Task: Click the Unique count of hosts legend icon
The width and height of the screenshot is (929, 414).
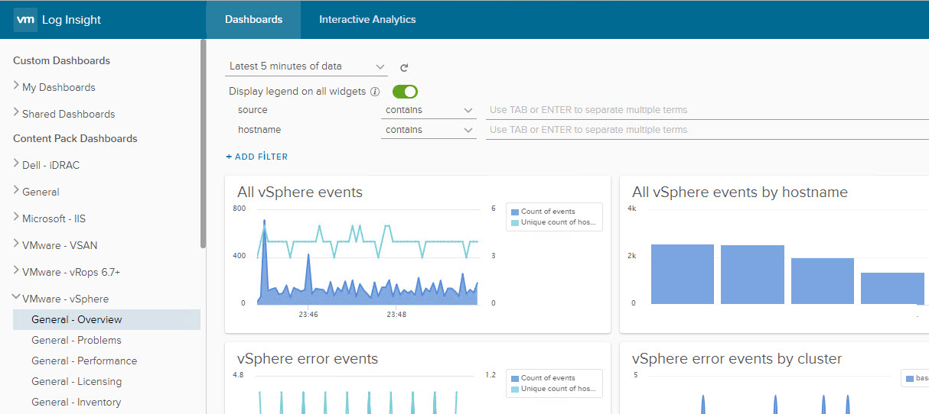Action: [515, 223]
